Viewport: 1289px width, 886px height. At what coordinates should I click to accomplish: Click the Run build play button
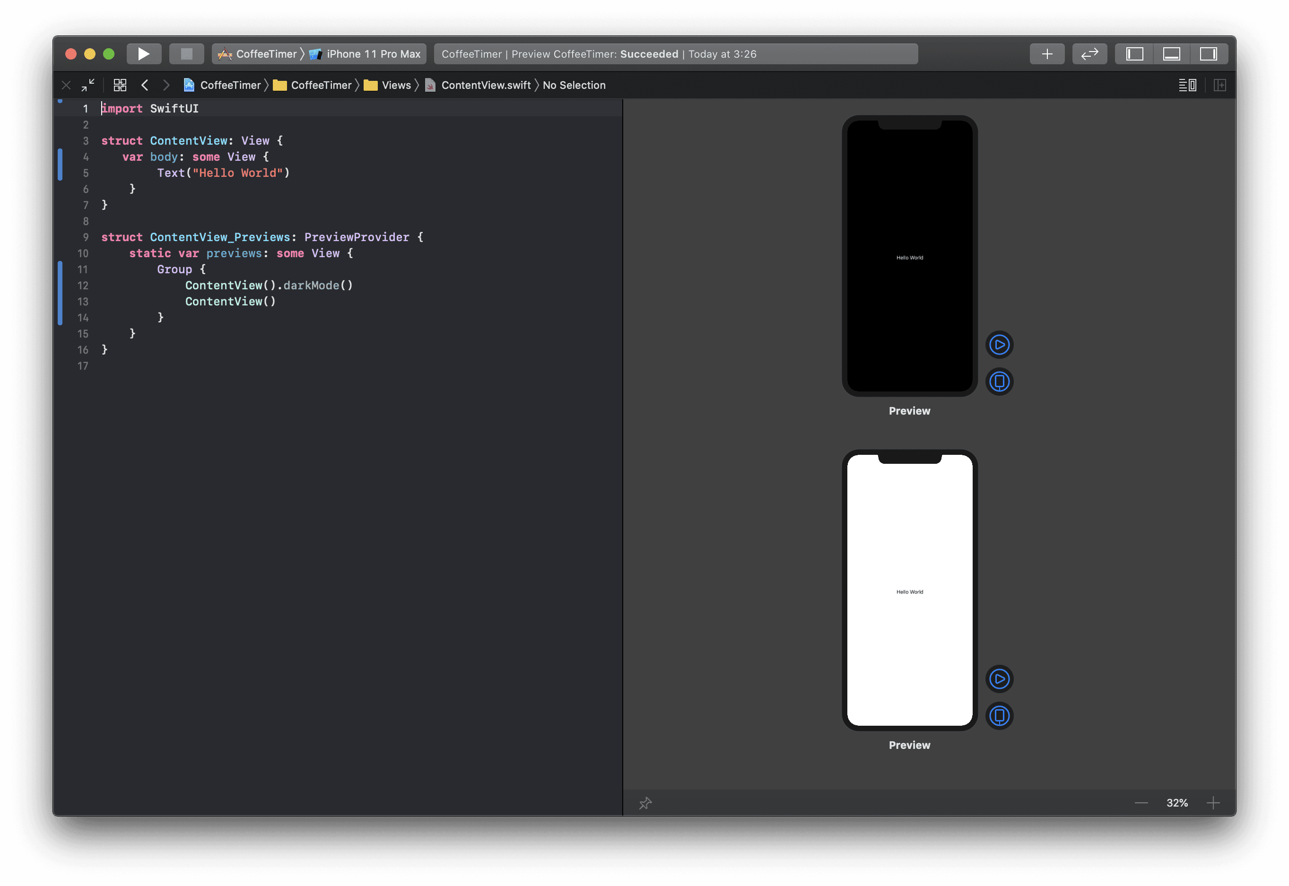click(x=144, y=54)
